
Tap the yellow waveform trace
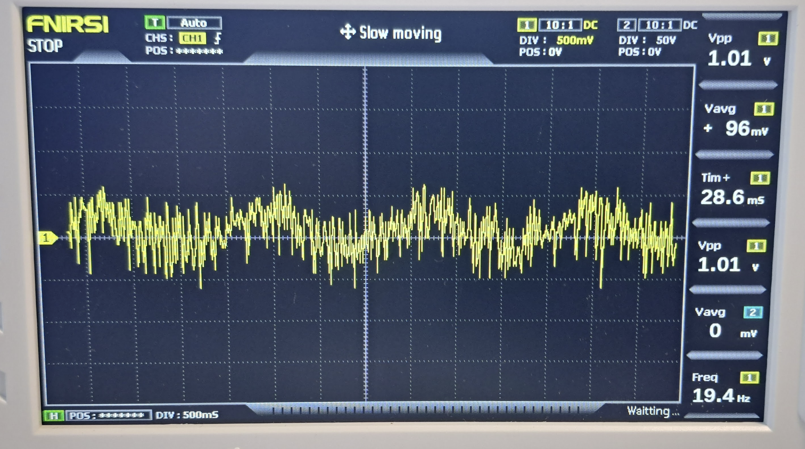tap(372, 236)
